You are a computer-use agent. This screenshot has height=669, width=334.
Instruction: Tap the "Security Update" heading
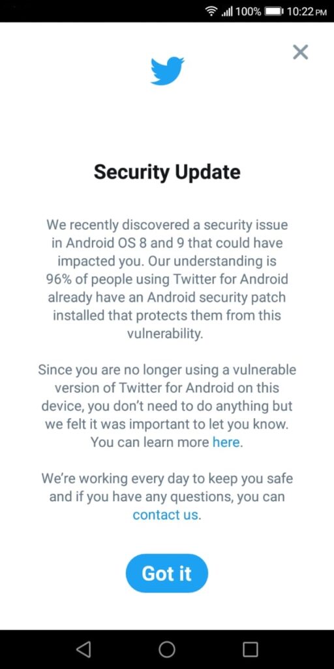coord(167,172)
